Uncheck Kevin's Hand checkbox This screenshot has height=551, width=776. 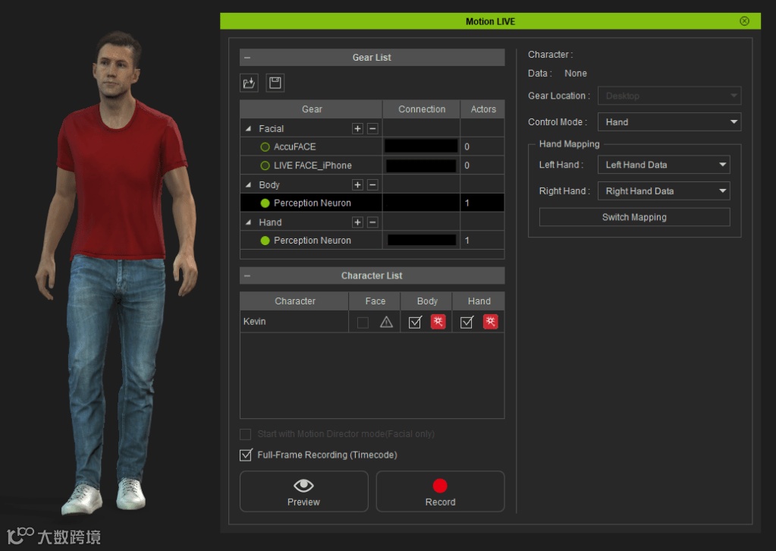tap(467, 322)
